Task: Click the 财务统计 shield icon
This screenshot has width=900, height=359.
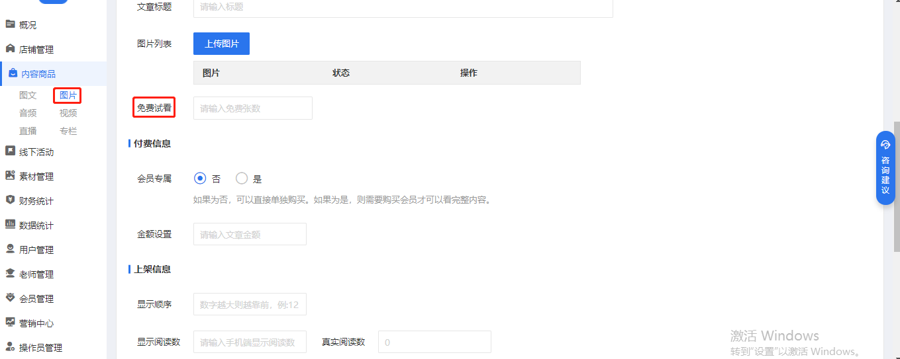Action: [x=10, y=200]
